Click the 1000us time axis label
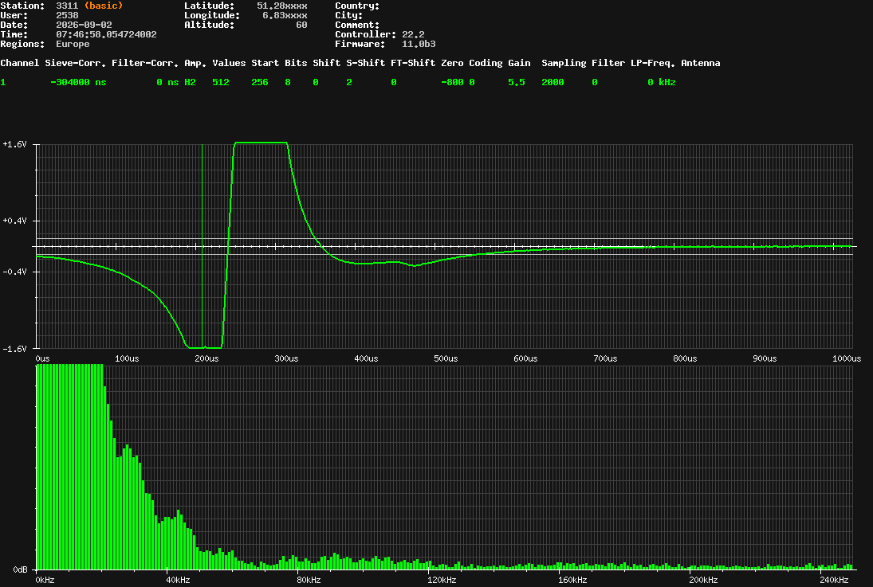 point(846,358)
